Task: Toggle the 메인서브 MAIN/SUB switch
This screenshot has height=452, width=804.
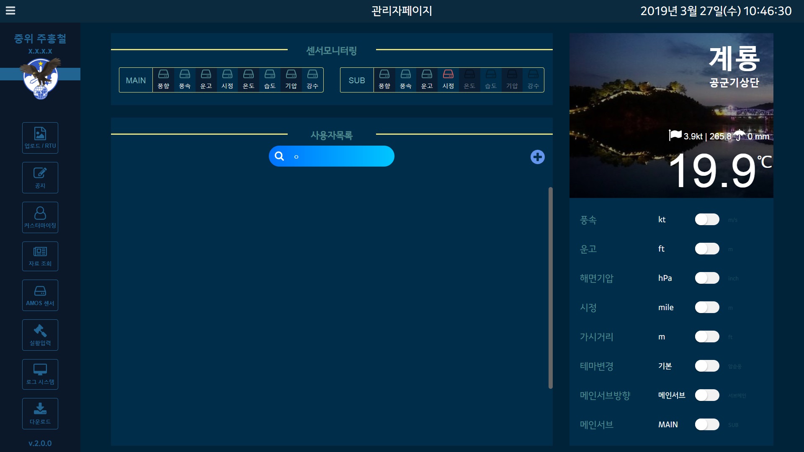Action: coord(707,425)
